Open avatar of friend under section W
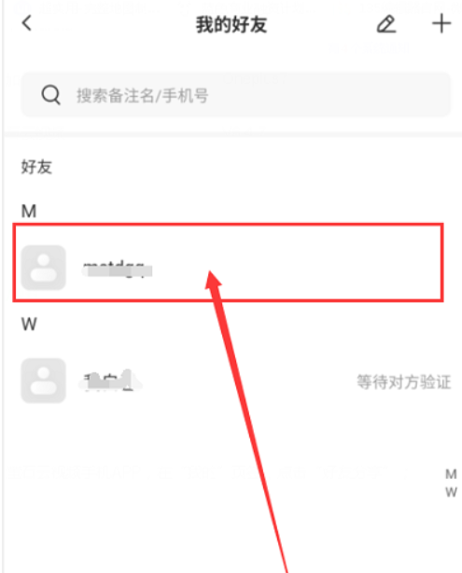Screen dimensions: 462x573 44,381
